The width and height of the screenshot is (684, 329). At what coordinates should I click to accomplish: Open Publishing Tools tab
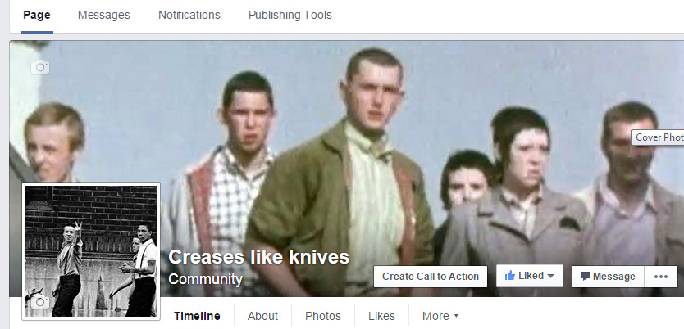290,15
